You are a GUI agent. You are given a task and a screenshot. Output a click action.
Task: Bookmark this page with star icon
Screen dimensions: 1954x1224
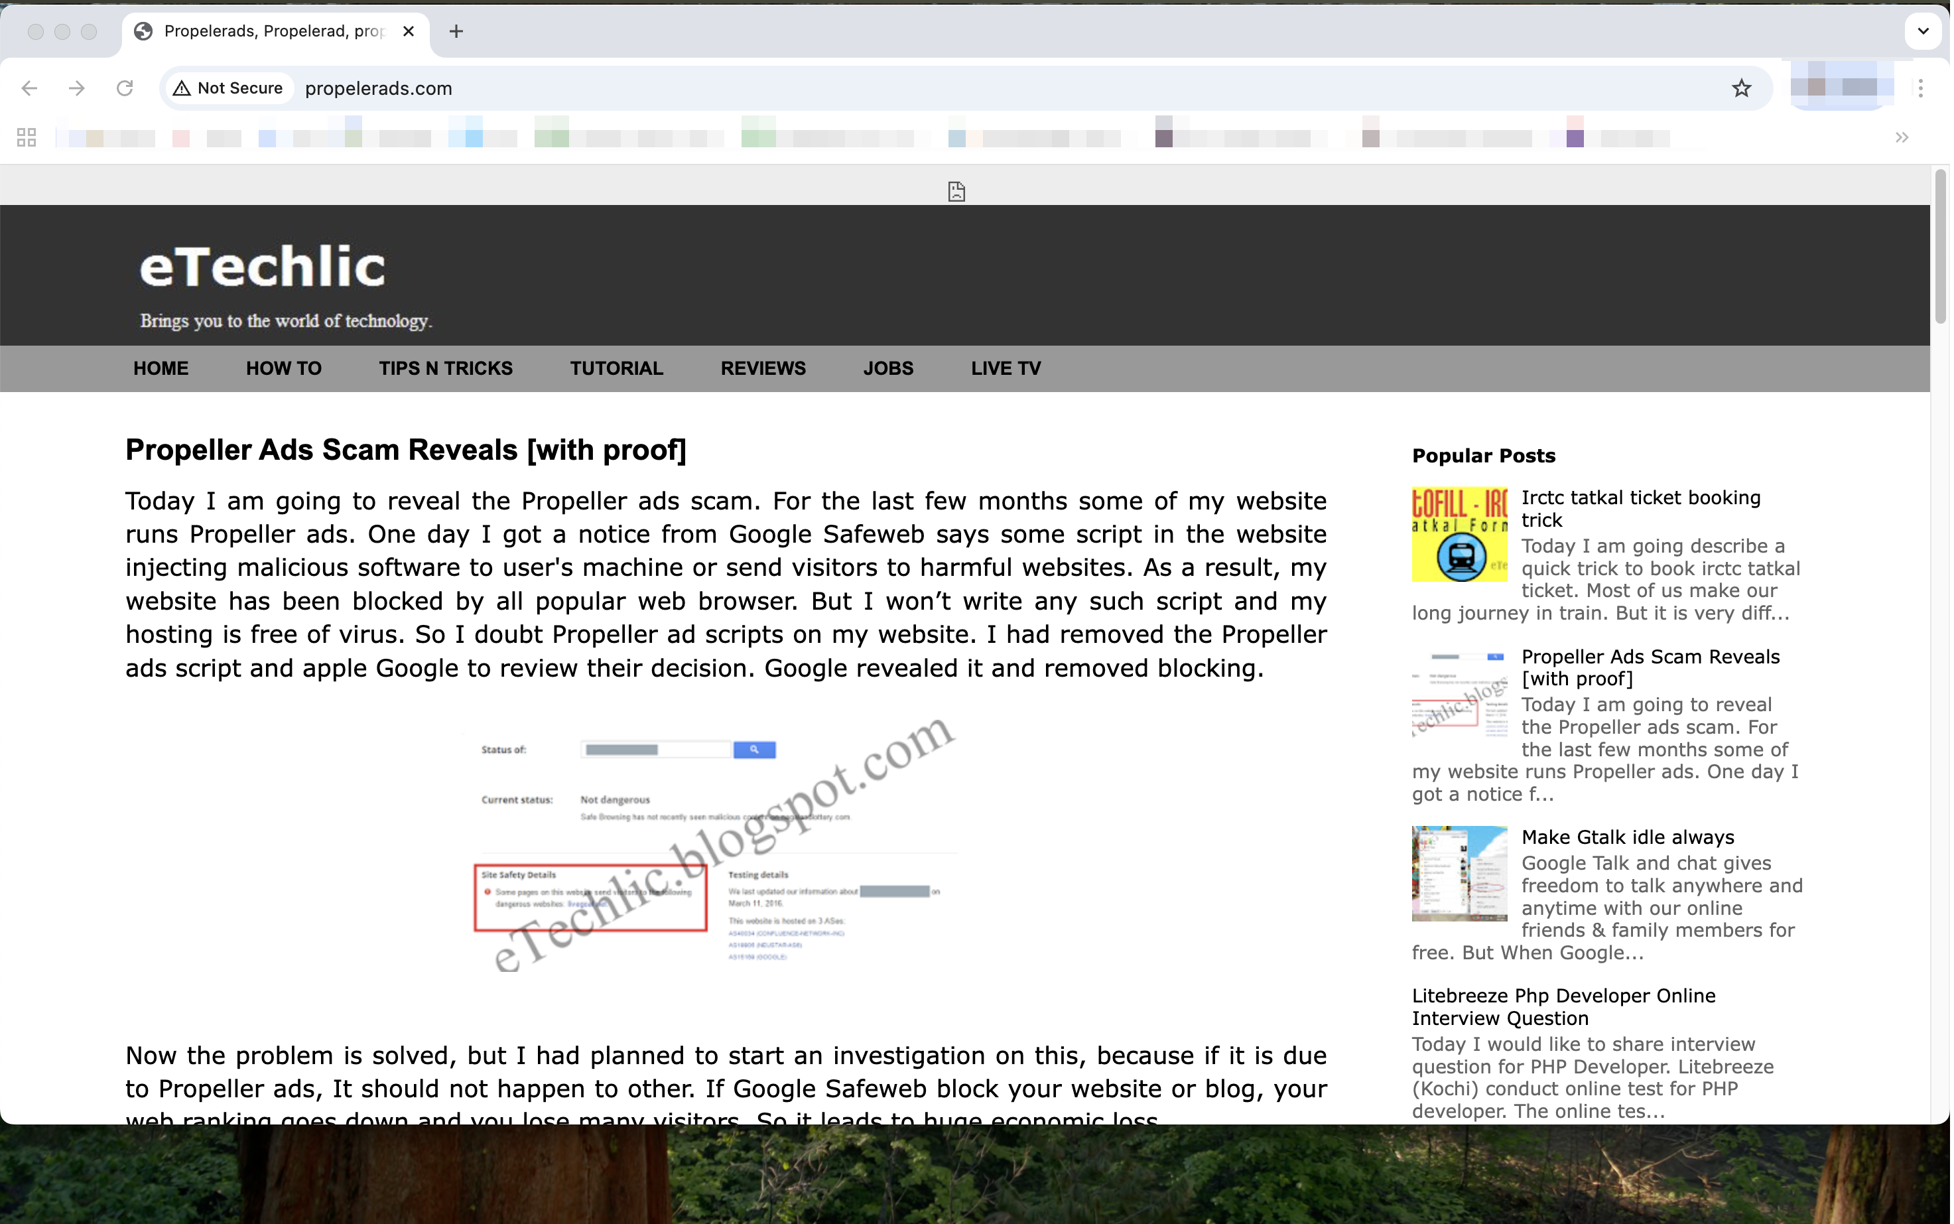(1741, 88)
